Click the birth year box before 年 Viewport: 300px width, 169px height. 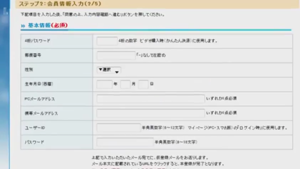[104, 84]
